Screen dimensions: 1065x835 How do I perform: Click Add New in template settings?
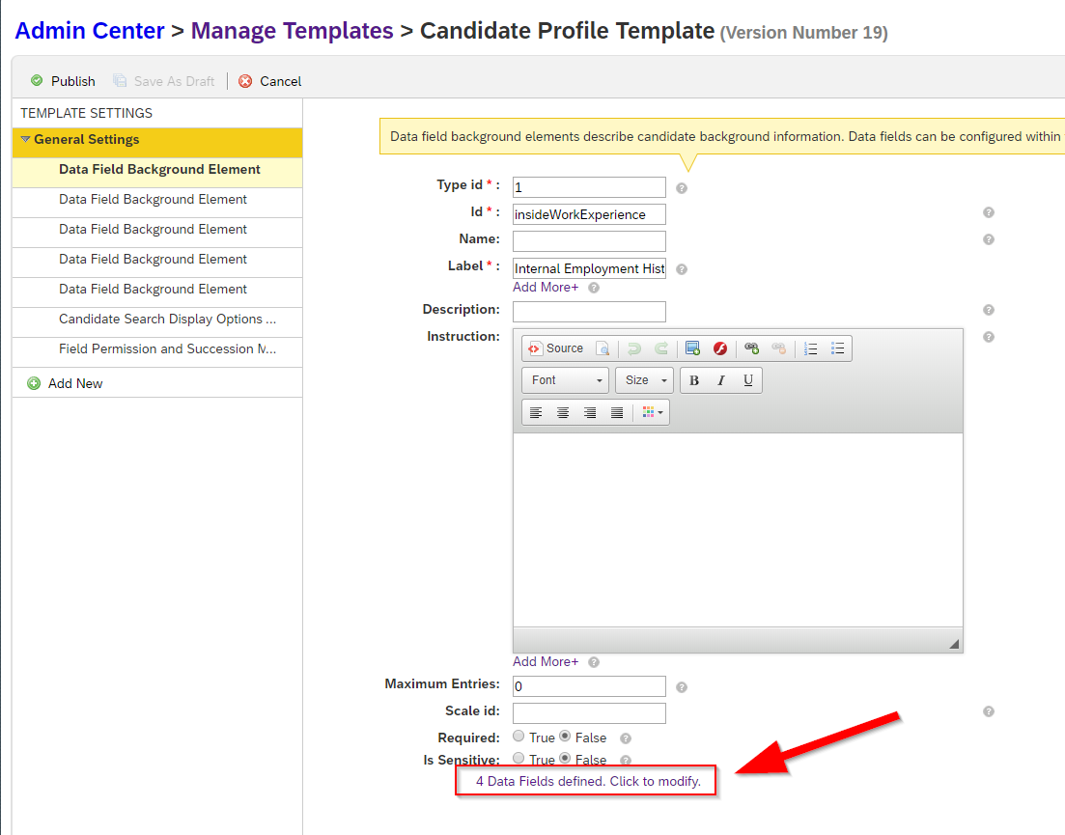[66, 383]
